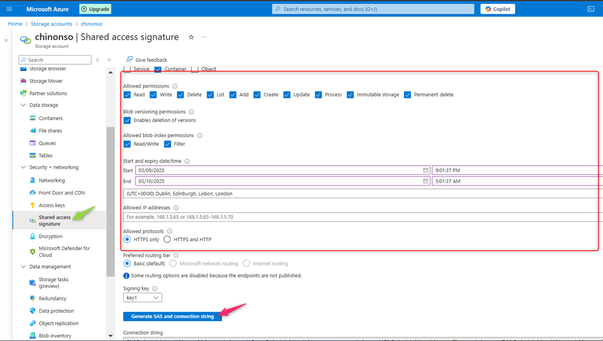The width and height of the screenshot is (603, 341).
Task: Toggle the Filter blob index permission
Action: click(x=167, y=144)
